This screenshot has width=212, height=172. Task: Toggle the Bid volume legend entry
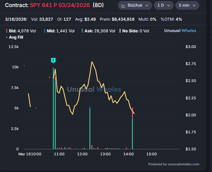[21, 31]
